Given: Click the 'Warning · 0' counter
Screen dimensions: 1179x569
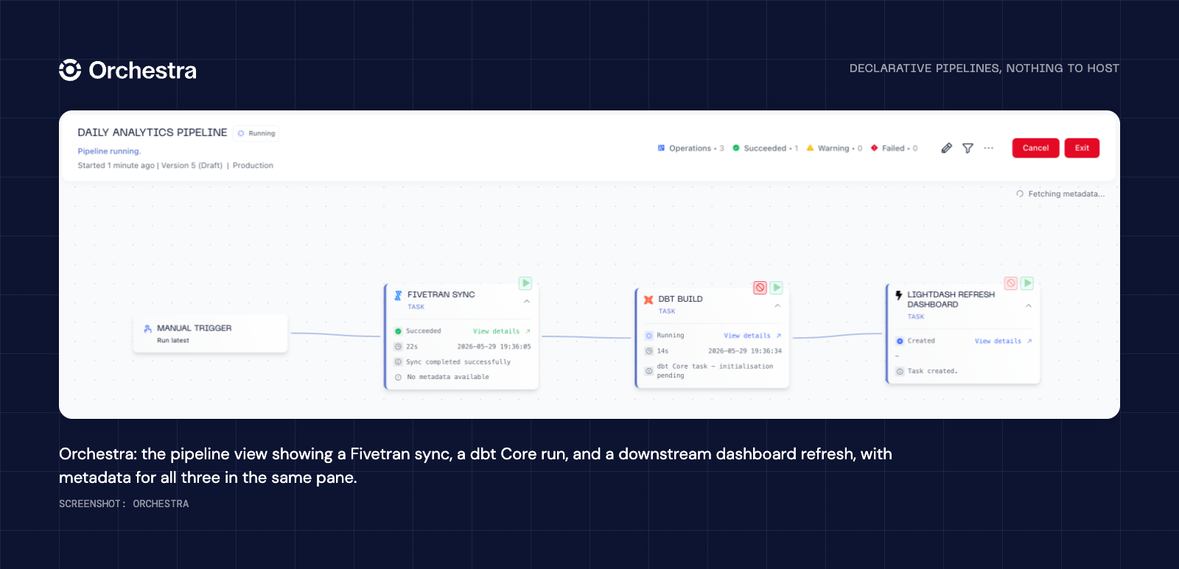Looking at the screenshot, I should point(834,148).
